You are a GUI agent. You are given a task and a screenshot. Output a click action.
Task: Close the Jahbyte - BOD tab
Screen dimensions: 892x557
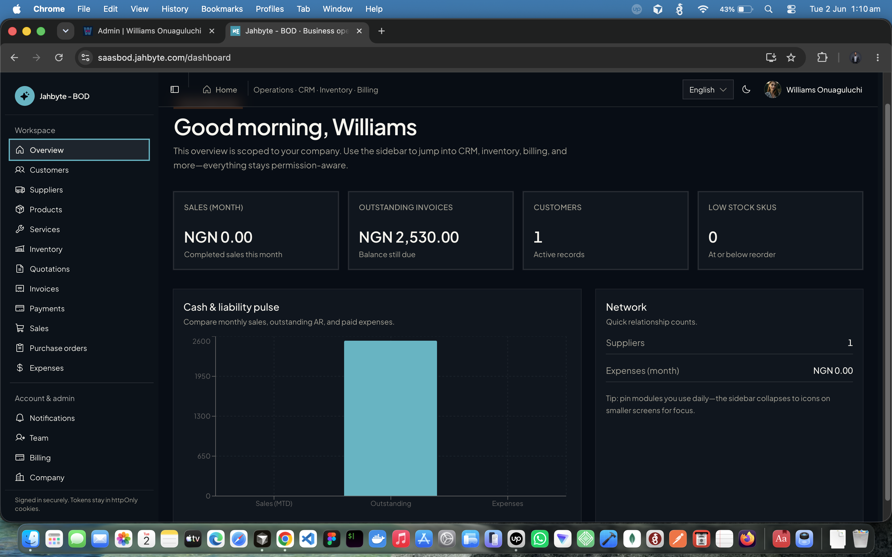[x=359, y=31]
